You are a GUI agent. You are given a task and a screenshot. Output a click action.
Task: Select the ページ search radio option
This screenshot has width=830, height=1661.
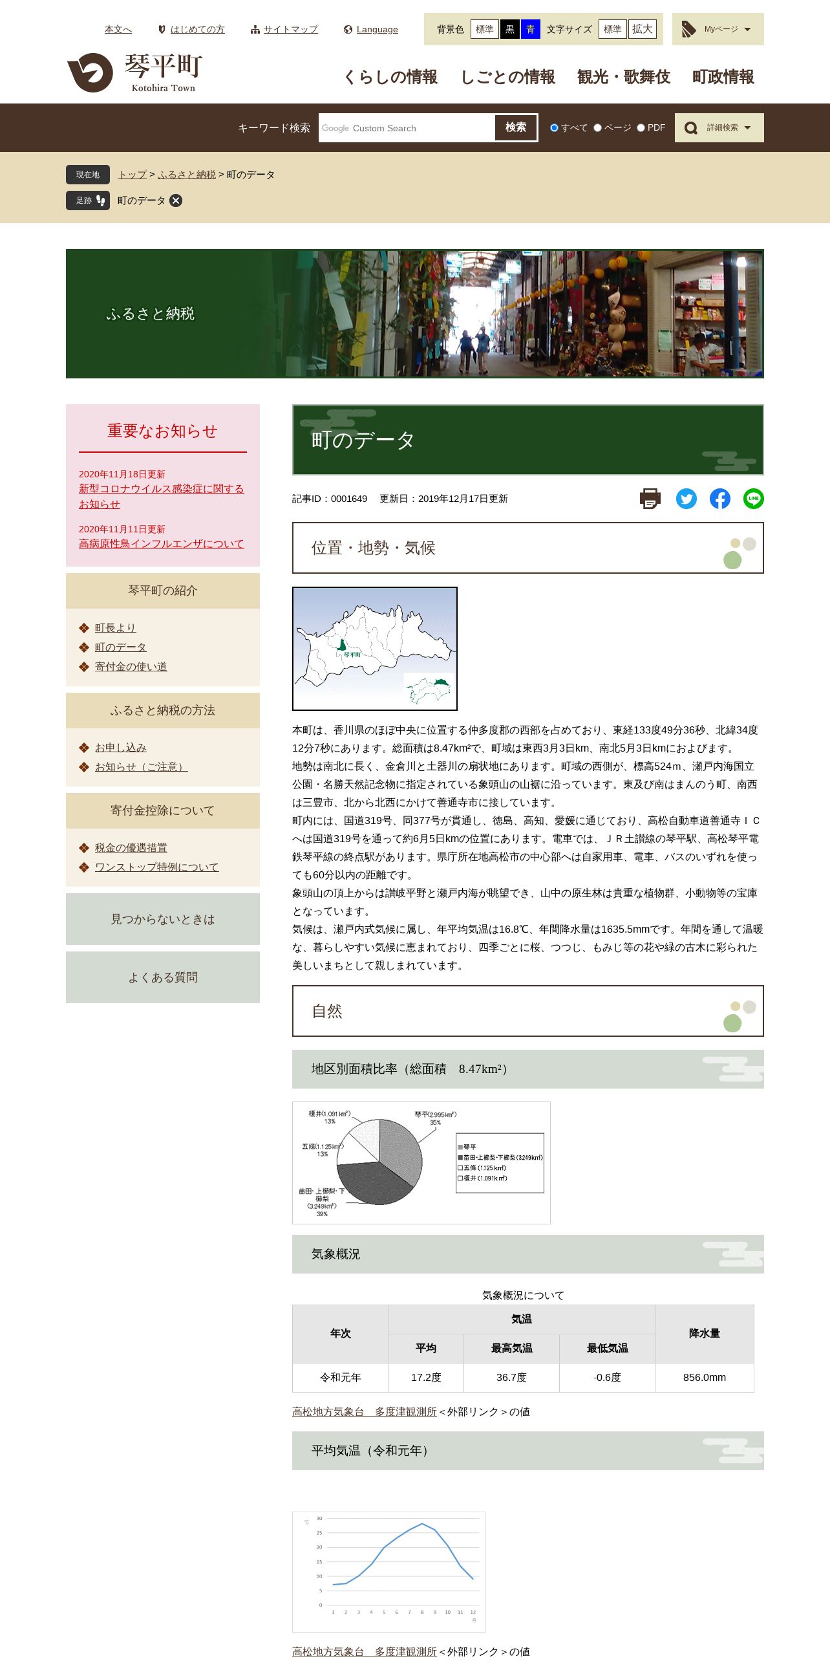pos(598,128)
